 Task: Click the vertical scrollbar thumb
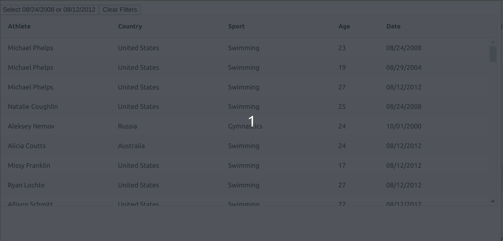493,54
